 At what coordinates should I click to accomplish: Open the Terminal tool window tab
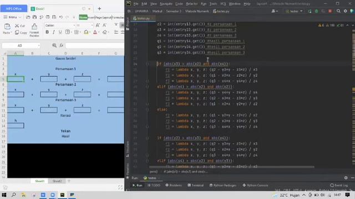pyautogui.click(x=195, y=185)
